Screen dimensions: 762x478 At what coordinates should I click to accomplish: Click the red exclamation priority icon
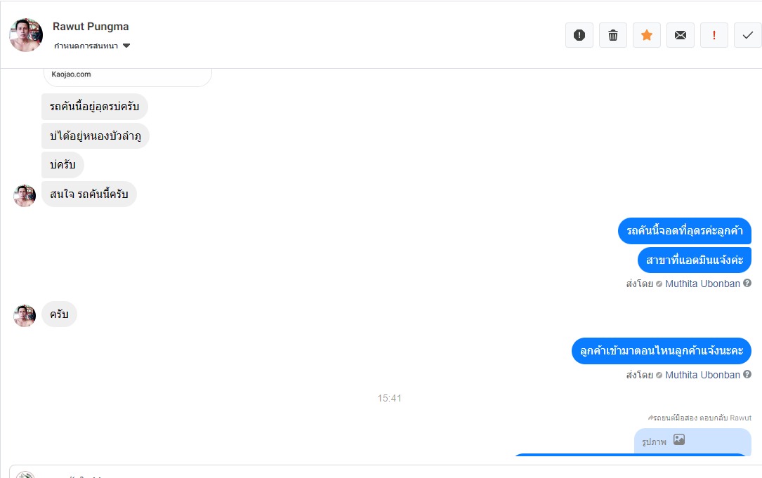pos(714,35)
